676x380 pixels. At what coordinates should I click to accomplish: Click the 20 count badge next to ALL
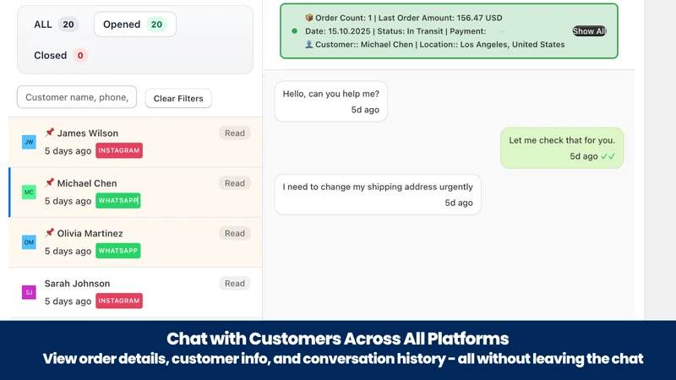68,24
